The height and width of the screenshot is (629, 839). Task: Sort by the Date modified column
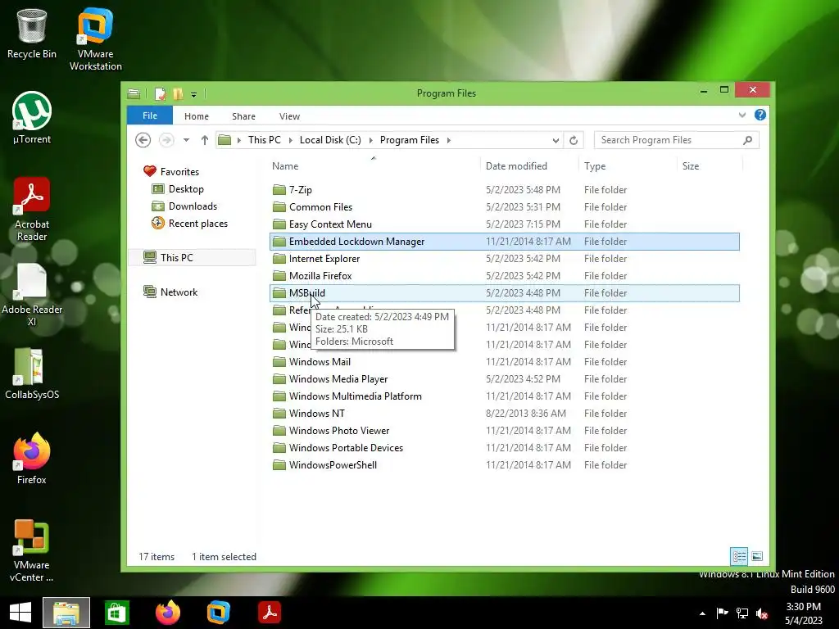tap(528, 165)
